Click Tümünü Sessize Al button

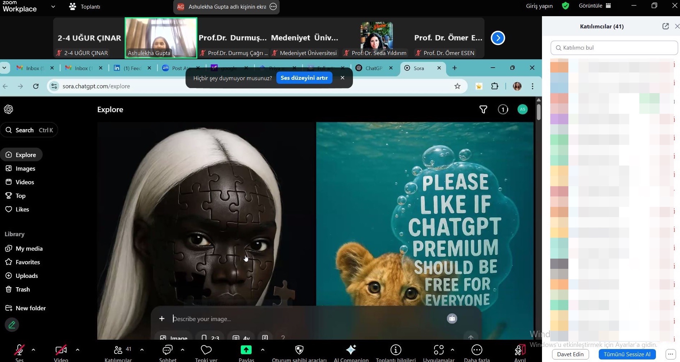(627, 354)
